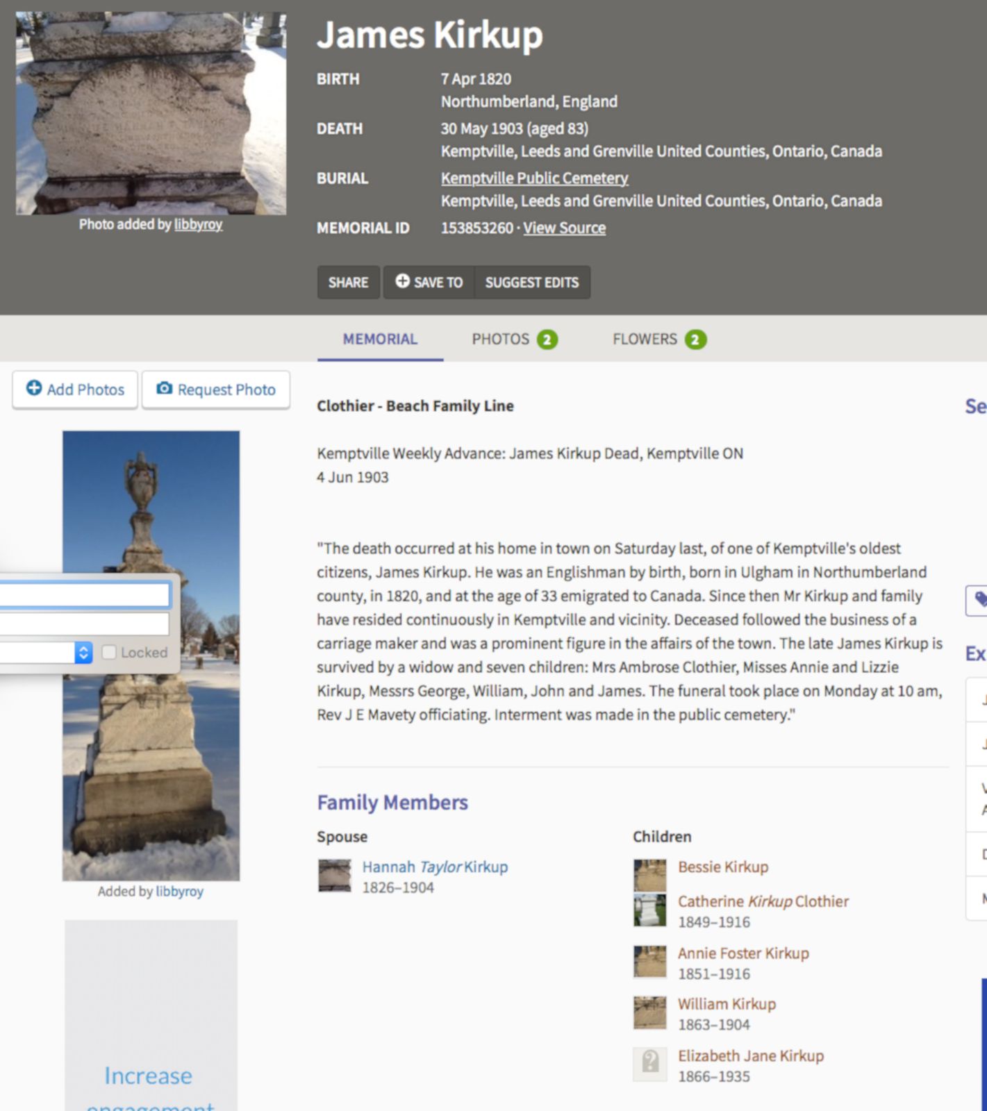
Task: Open Elizabeth Jane Kirkup's placeholder photo icon
Action: 649,1064
